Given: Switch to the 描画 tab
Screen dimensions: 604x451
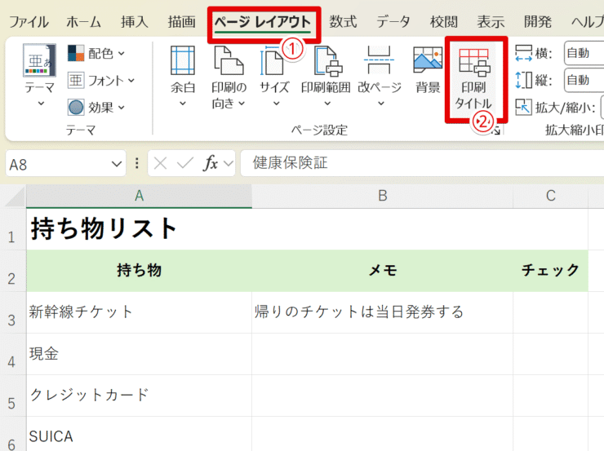Looking at the screenshot, I should pos(182,22).
